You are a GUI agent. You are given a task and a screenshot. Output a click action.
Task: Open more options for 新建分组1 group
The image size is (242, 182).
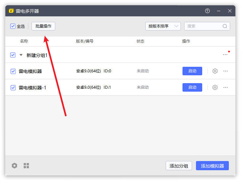click(x=225, y=55)
